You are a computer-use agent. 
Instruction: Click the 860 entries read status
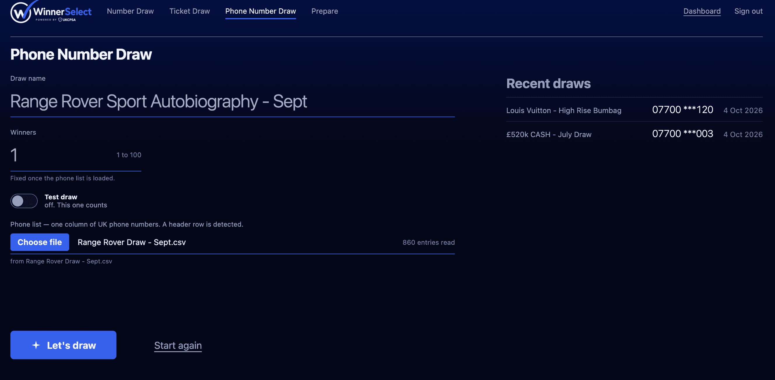point(428,242)
